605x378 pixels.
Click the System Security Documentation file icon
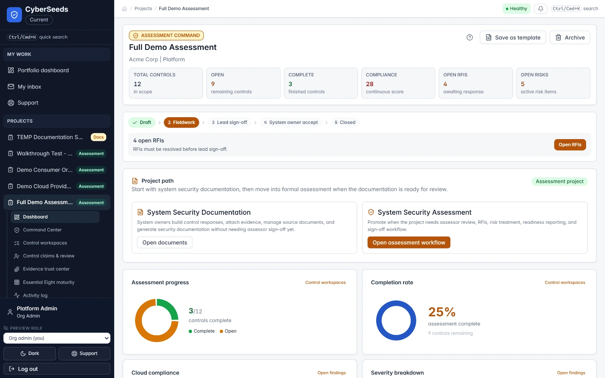pos(140,212)
